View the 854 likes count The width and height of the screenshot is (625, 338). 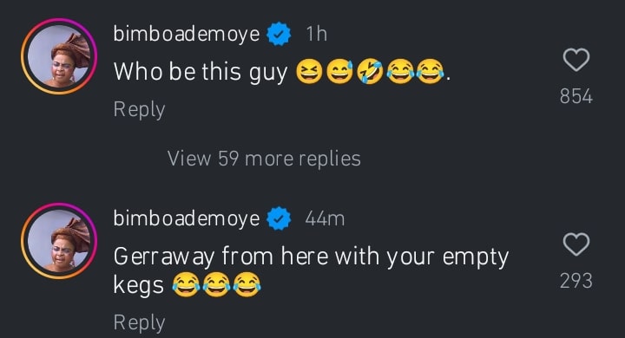[576, 96]
